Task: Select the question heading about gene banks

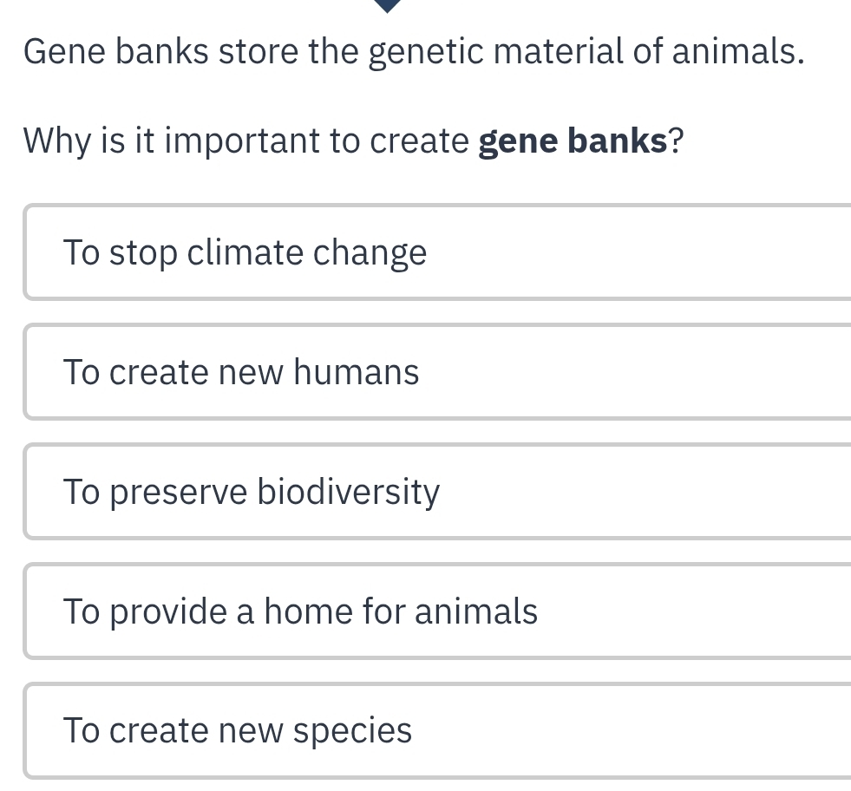Action: tap(351, 140)
